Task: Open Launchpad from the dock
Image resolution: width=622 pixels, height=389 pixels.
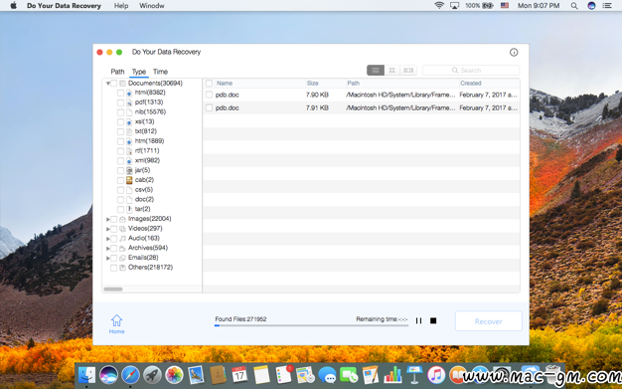Action: [152, 375]
